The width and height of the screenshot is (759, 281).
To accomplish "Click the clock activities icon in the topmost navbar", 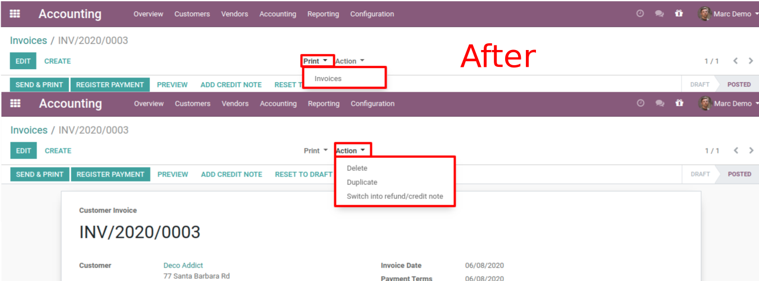I will point(640,14).
